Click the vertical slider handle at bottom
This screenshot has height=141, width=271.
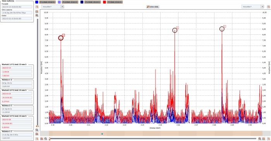37,126
